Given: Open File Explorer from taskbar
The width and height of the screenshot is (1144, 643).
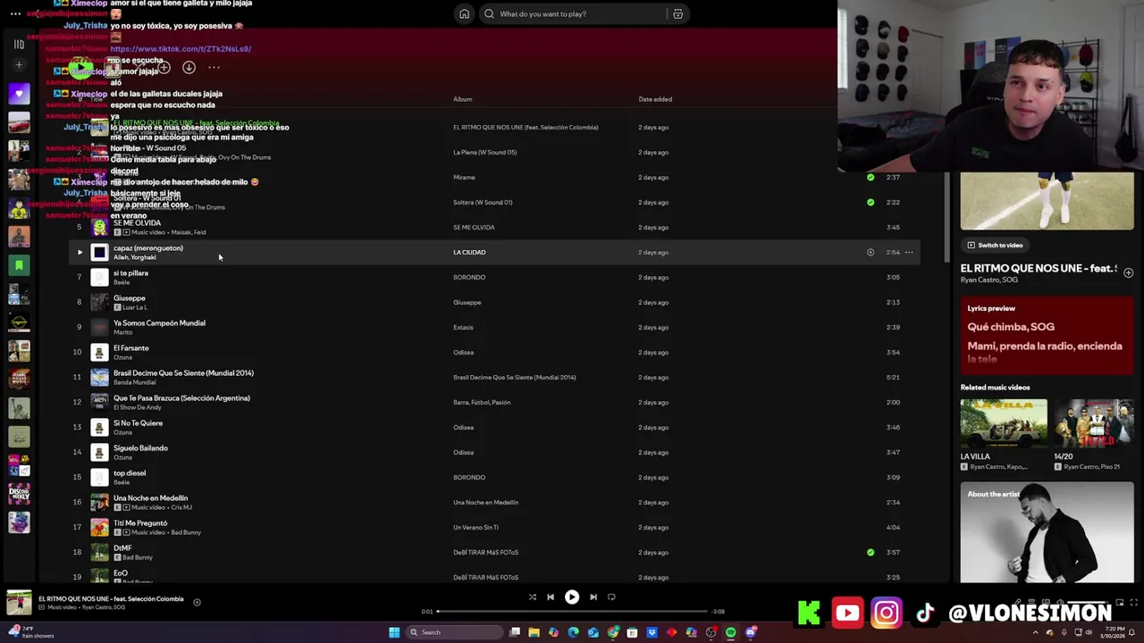Looking at the screenshot, I should coord(534,632).
